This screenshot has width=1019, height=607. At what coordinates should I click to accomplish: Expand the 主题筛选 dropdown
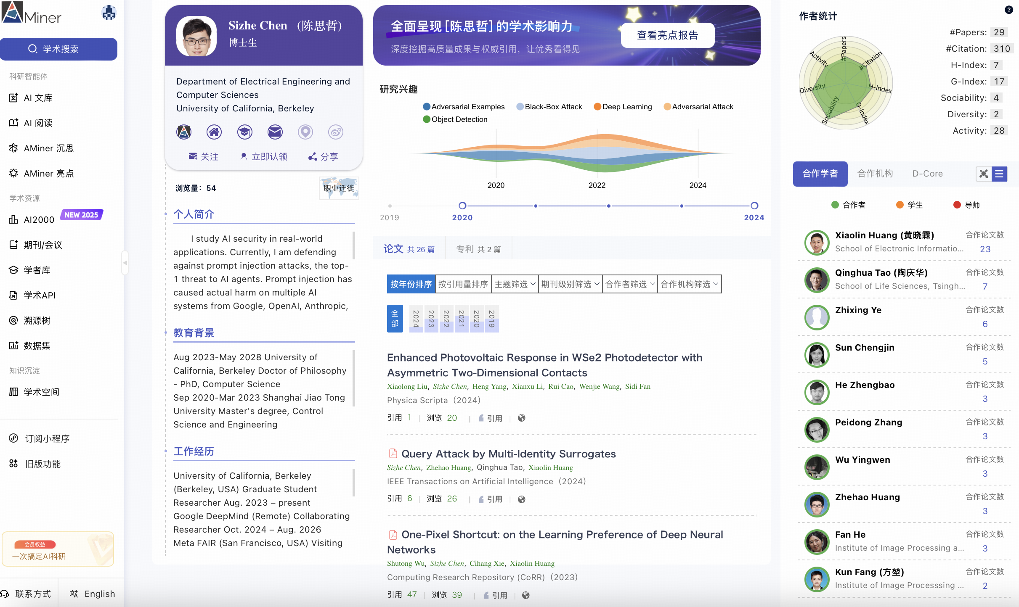(515, 284)
